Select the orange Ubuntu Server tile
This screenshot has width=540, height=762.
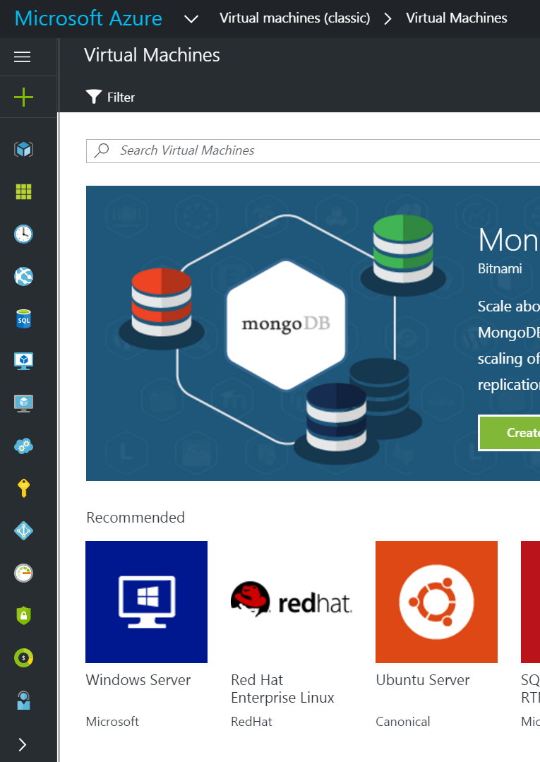(436, 602)
